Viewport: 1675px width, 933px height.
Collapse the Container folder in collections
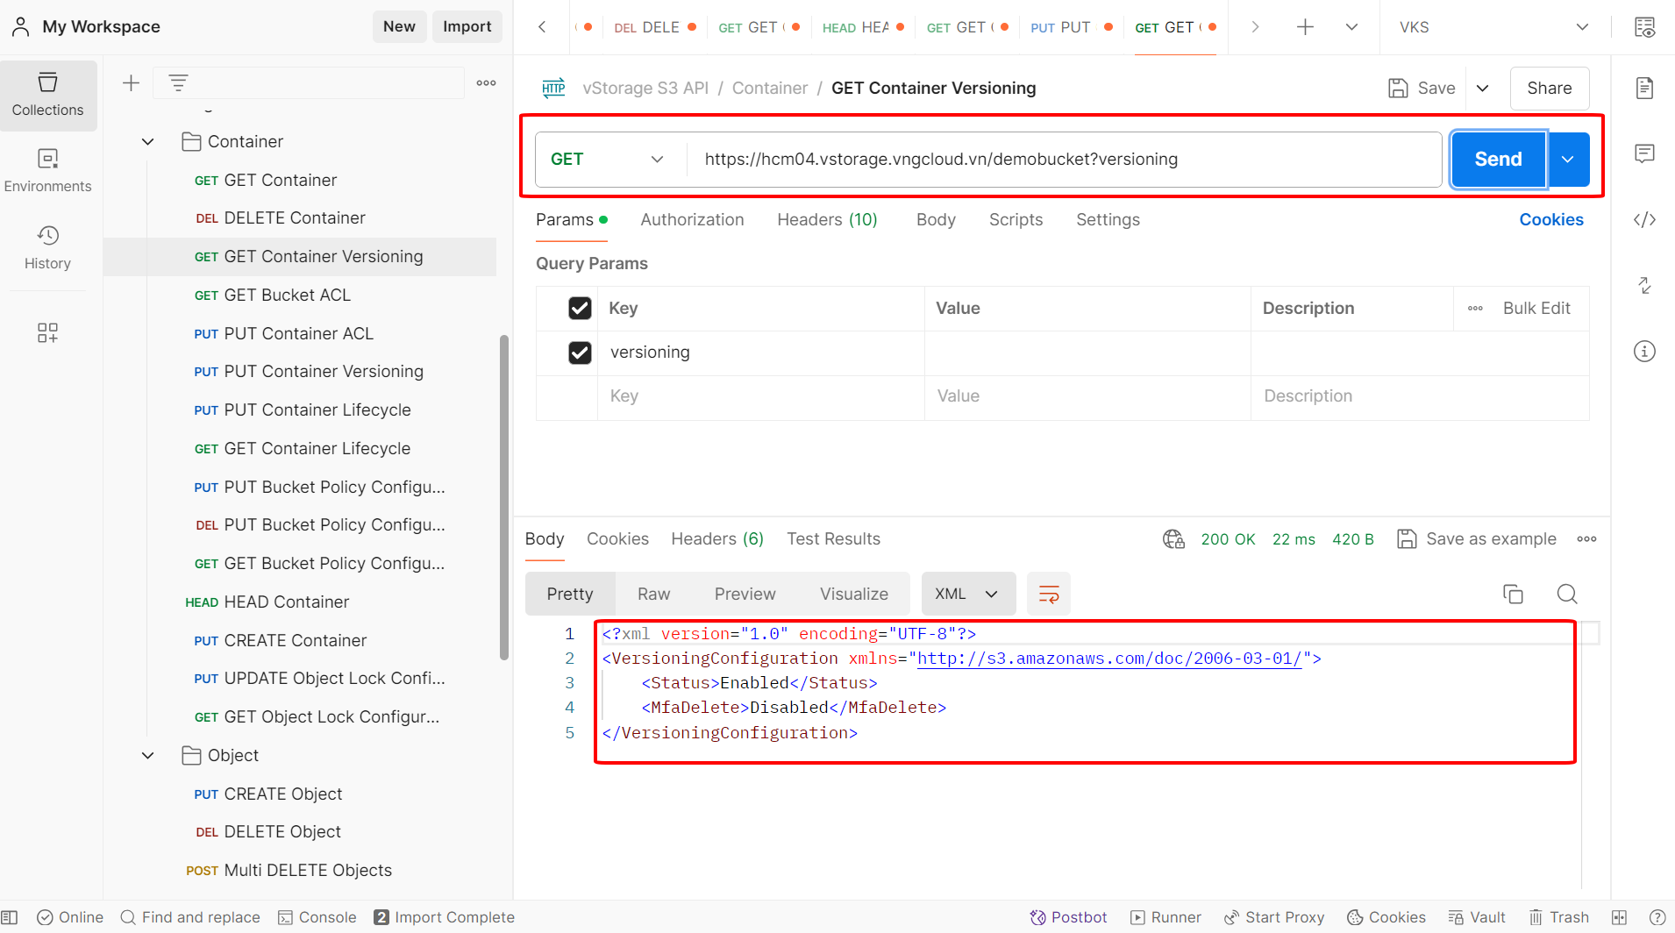click(148, 142)
